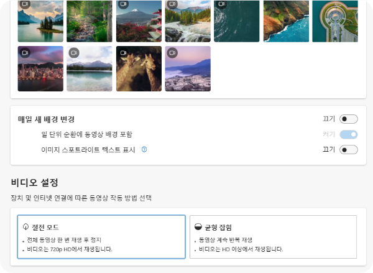Choose the forest stream path background
This screenshot has width=373, height=273.
tap(90, 21)
